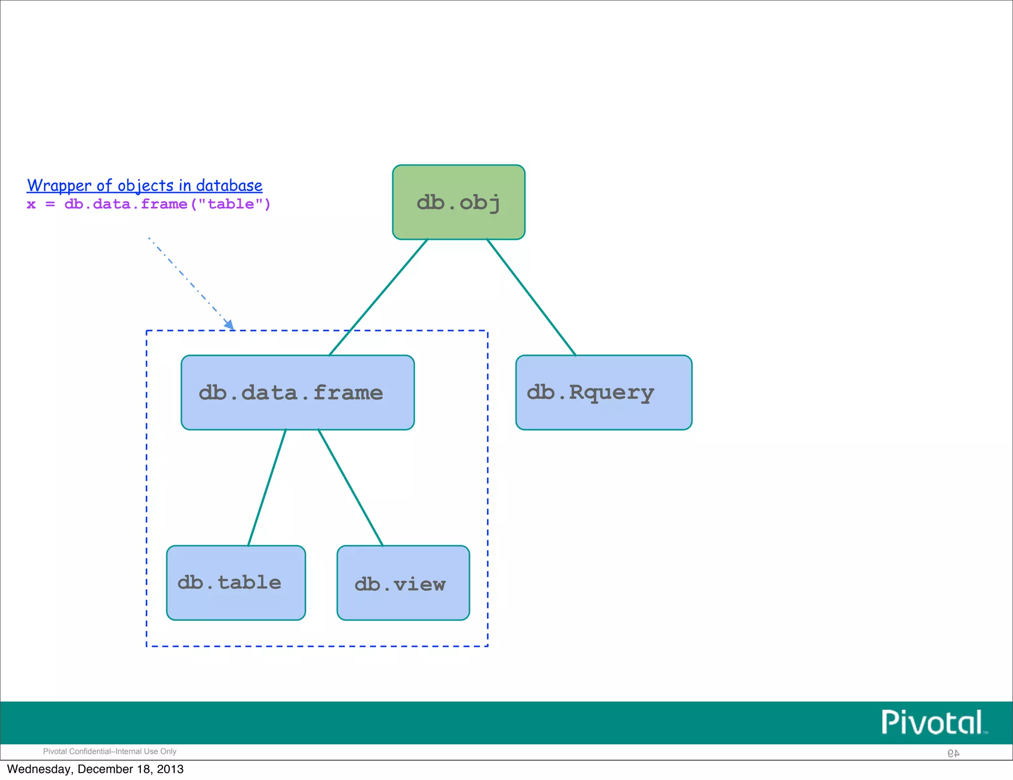1013x780 pixels.
Task: Click the purple db.data.frame("table") code line
Action: click(x=148, y=204)
